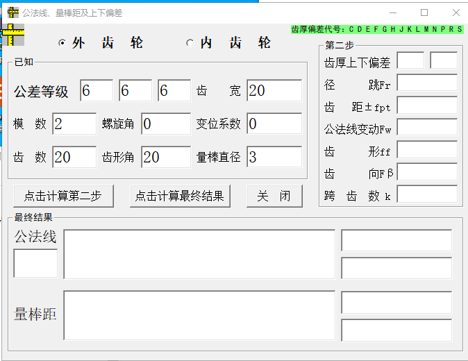Click the first 齿厚上下偏差 field
The width and height of the screenshot is (468, 361).
pos(410,60)
